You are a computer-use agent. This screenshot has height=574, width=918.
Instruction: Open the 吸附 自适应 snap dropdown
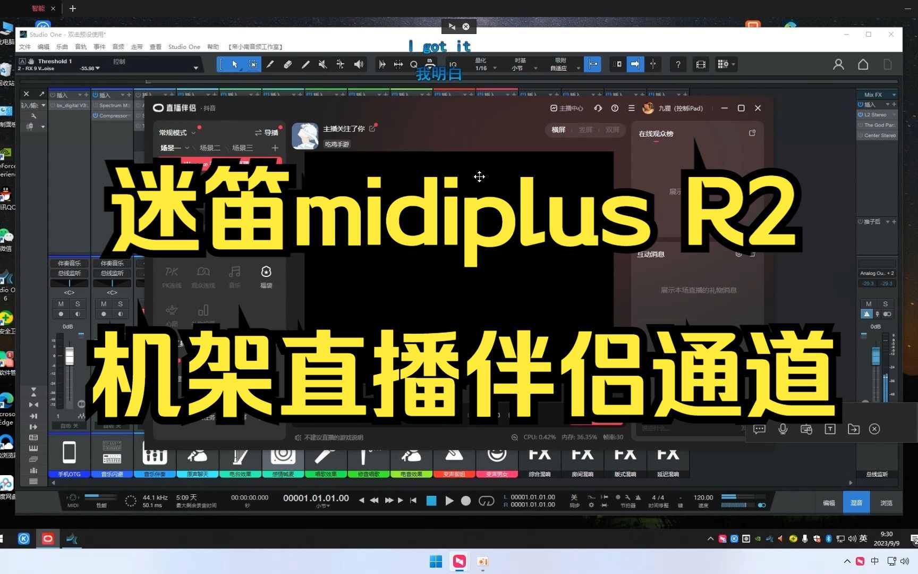565,64
